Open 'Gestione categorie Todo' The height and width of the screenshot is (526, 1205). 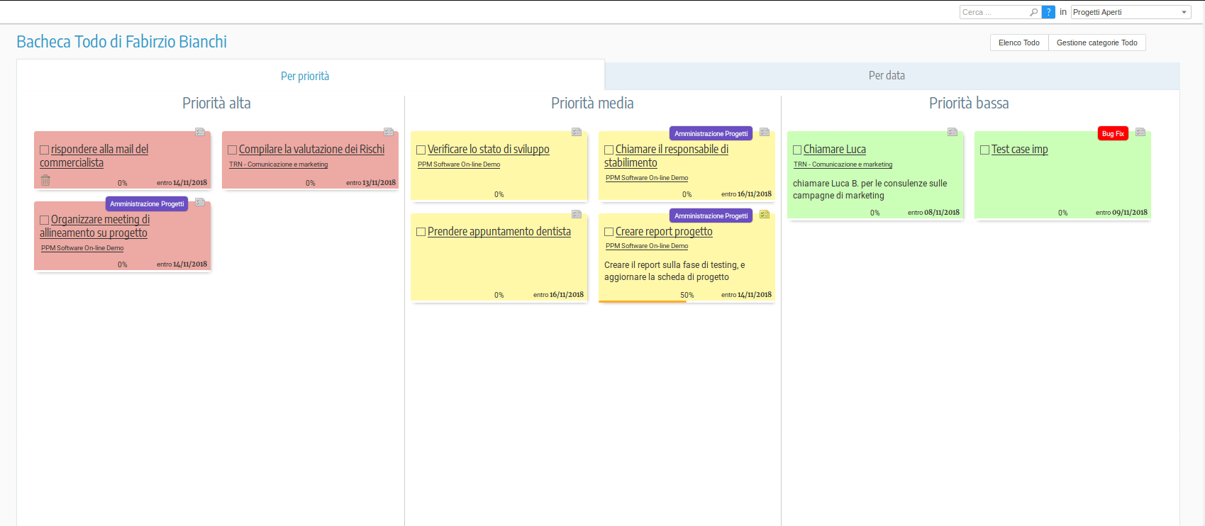tap(1096, 43)
